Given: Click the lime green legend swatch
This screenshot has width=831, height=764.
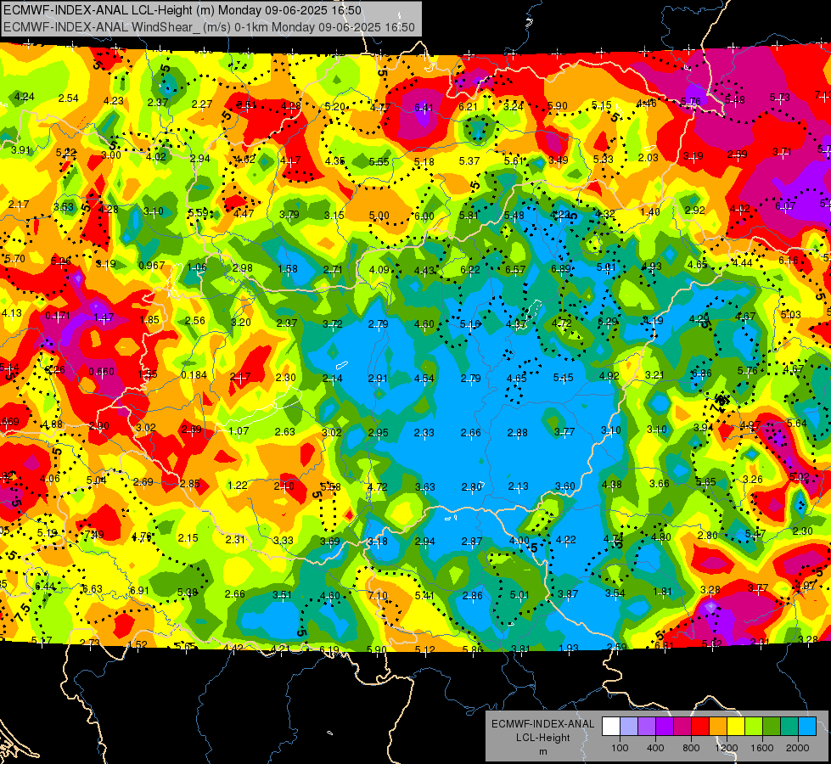Looking at the screenshot, I should [x=754, y=727].
